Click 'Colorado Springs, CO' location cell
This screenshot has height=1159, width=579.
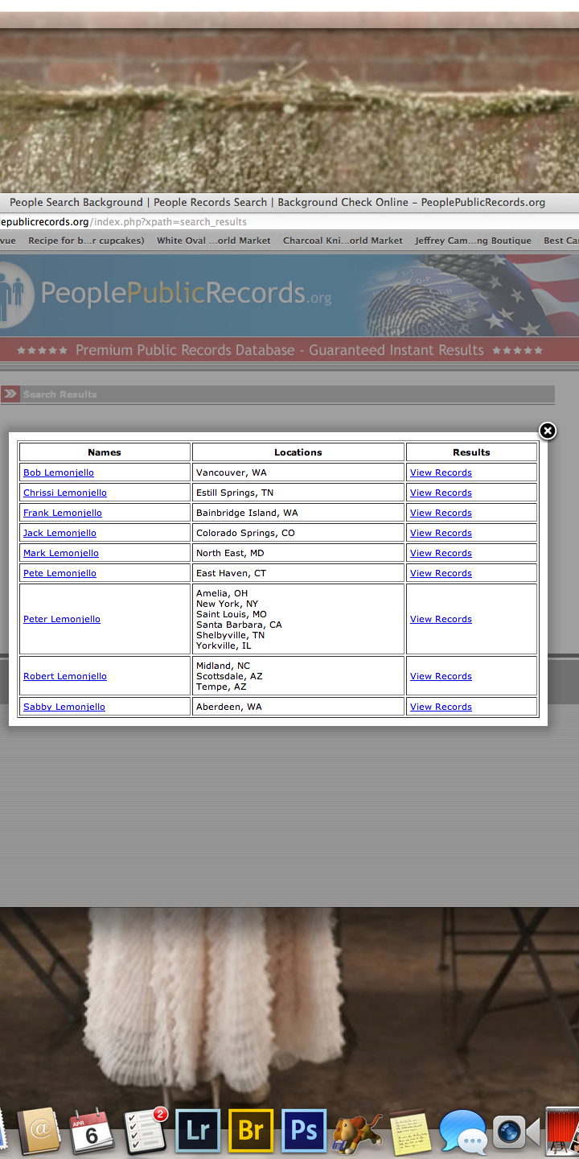(x=298, y=533)
